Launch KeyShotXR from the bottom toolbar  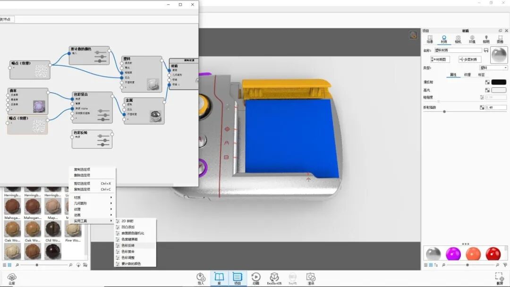(x=274, y=278)
